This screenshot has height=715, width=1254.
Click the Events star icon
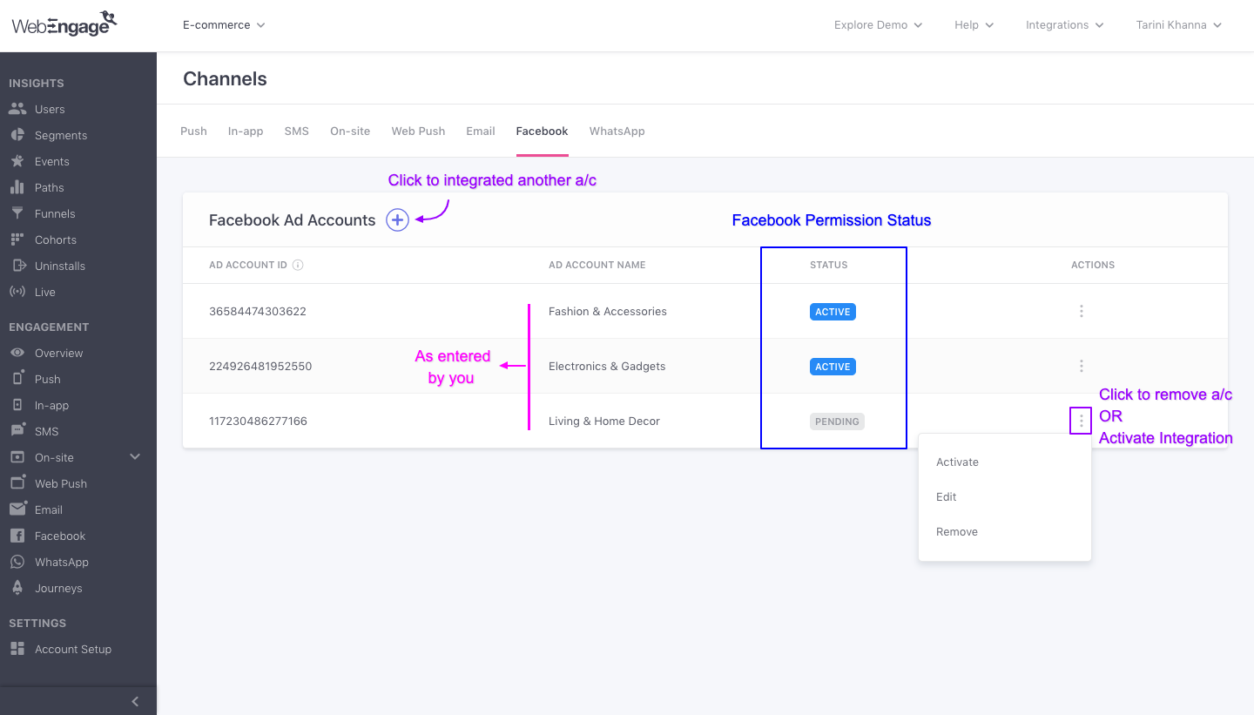click(x=17, y=161)
